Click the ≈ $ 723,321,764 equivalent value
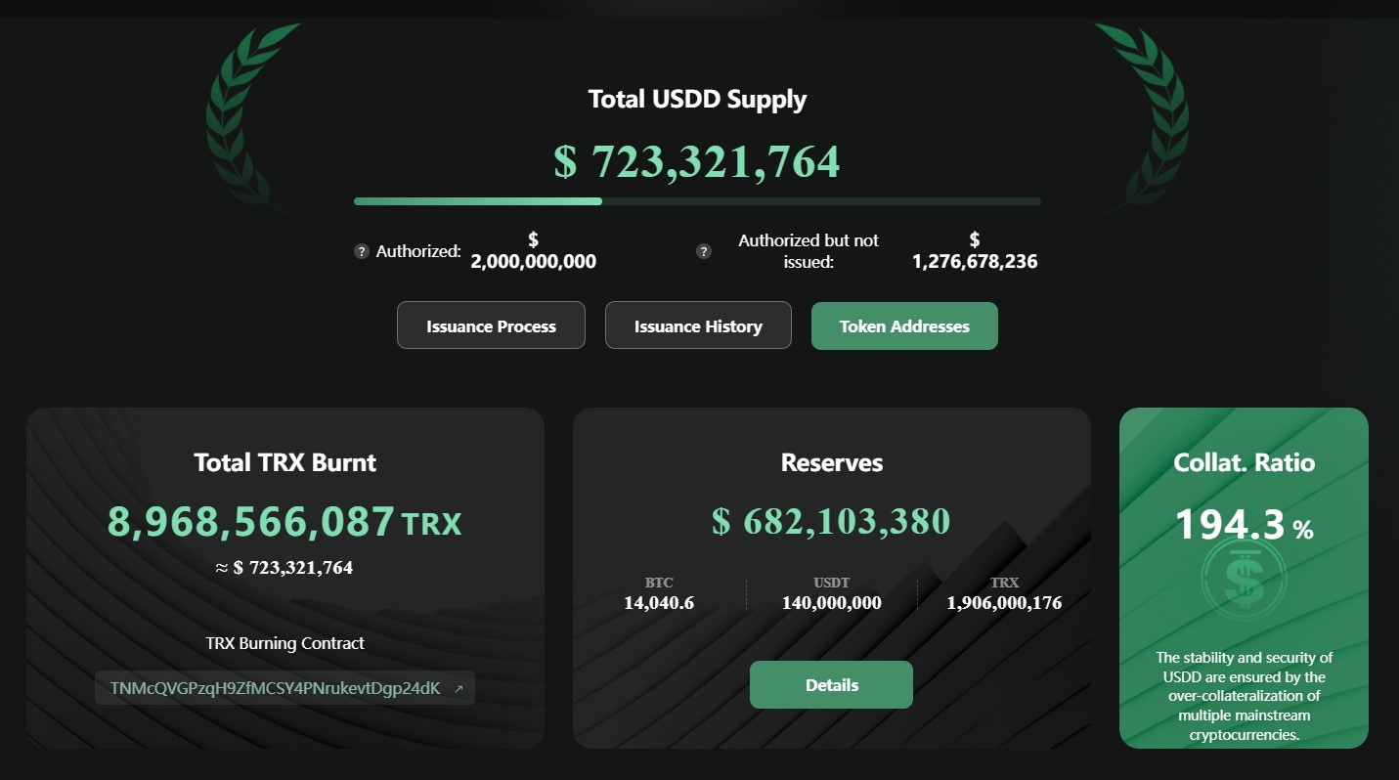The image size is (1399, 780). click(x=284, y=568)
